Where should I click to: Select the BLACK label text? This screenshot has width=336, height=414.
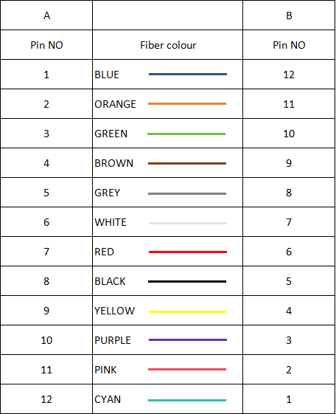(x=110, y=281)
